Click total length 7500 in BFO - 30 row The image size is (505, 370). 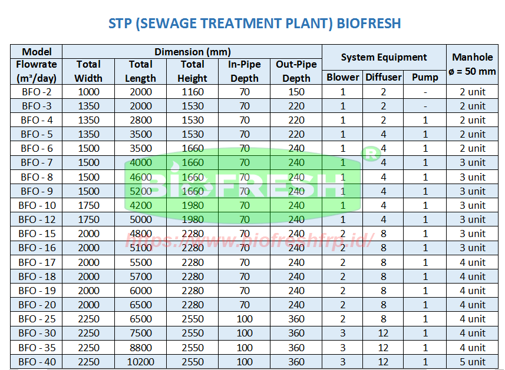[x=140, y=333]
